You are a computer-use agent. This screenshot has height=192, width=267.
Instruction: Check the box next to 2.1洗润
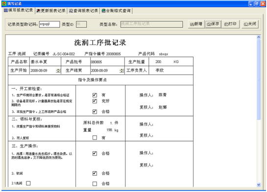click(28, 183)
